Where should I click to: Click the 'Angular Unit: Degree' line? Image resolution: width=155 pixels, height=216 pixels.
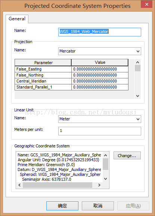click(58, 160)
